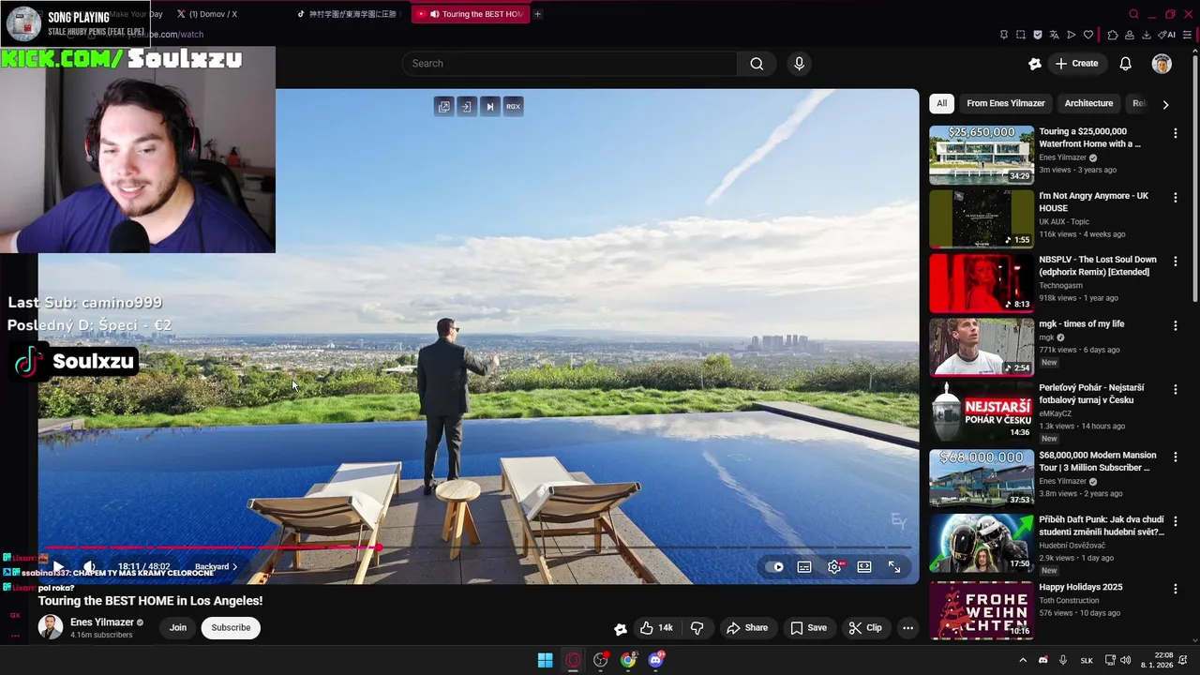
Task: Toggle subtitles in the player
Action: (x=804, y=567)
